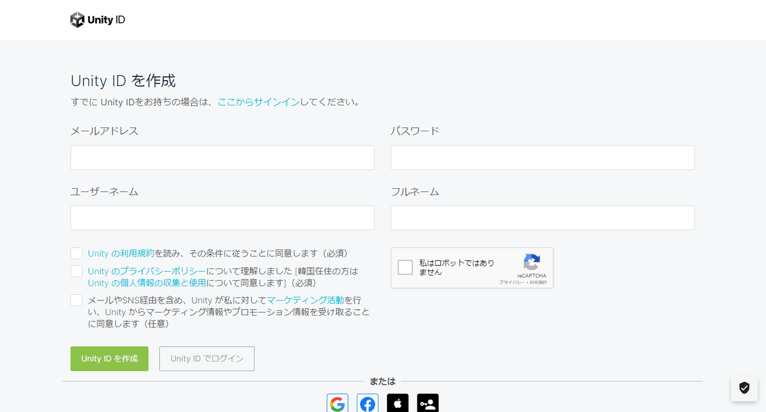766x412 pixels.
Task: Click the Unity ID を作成 page heading
Action: point(123,81)
